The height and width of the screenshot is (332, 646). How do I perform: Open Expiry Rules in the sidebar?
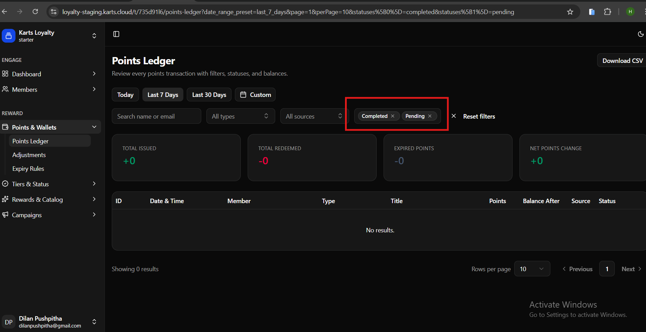(28, 169)
